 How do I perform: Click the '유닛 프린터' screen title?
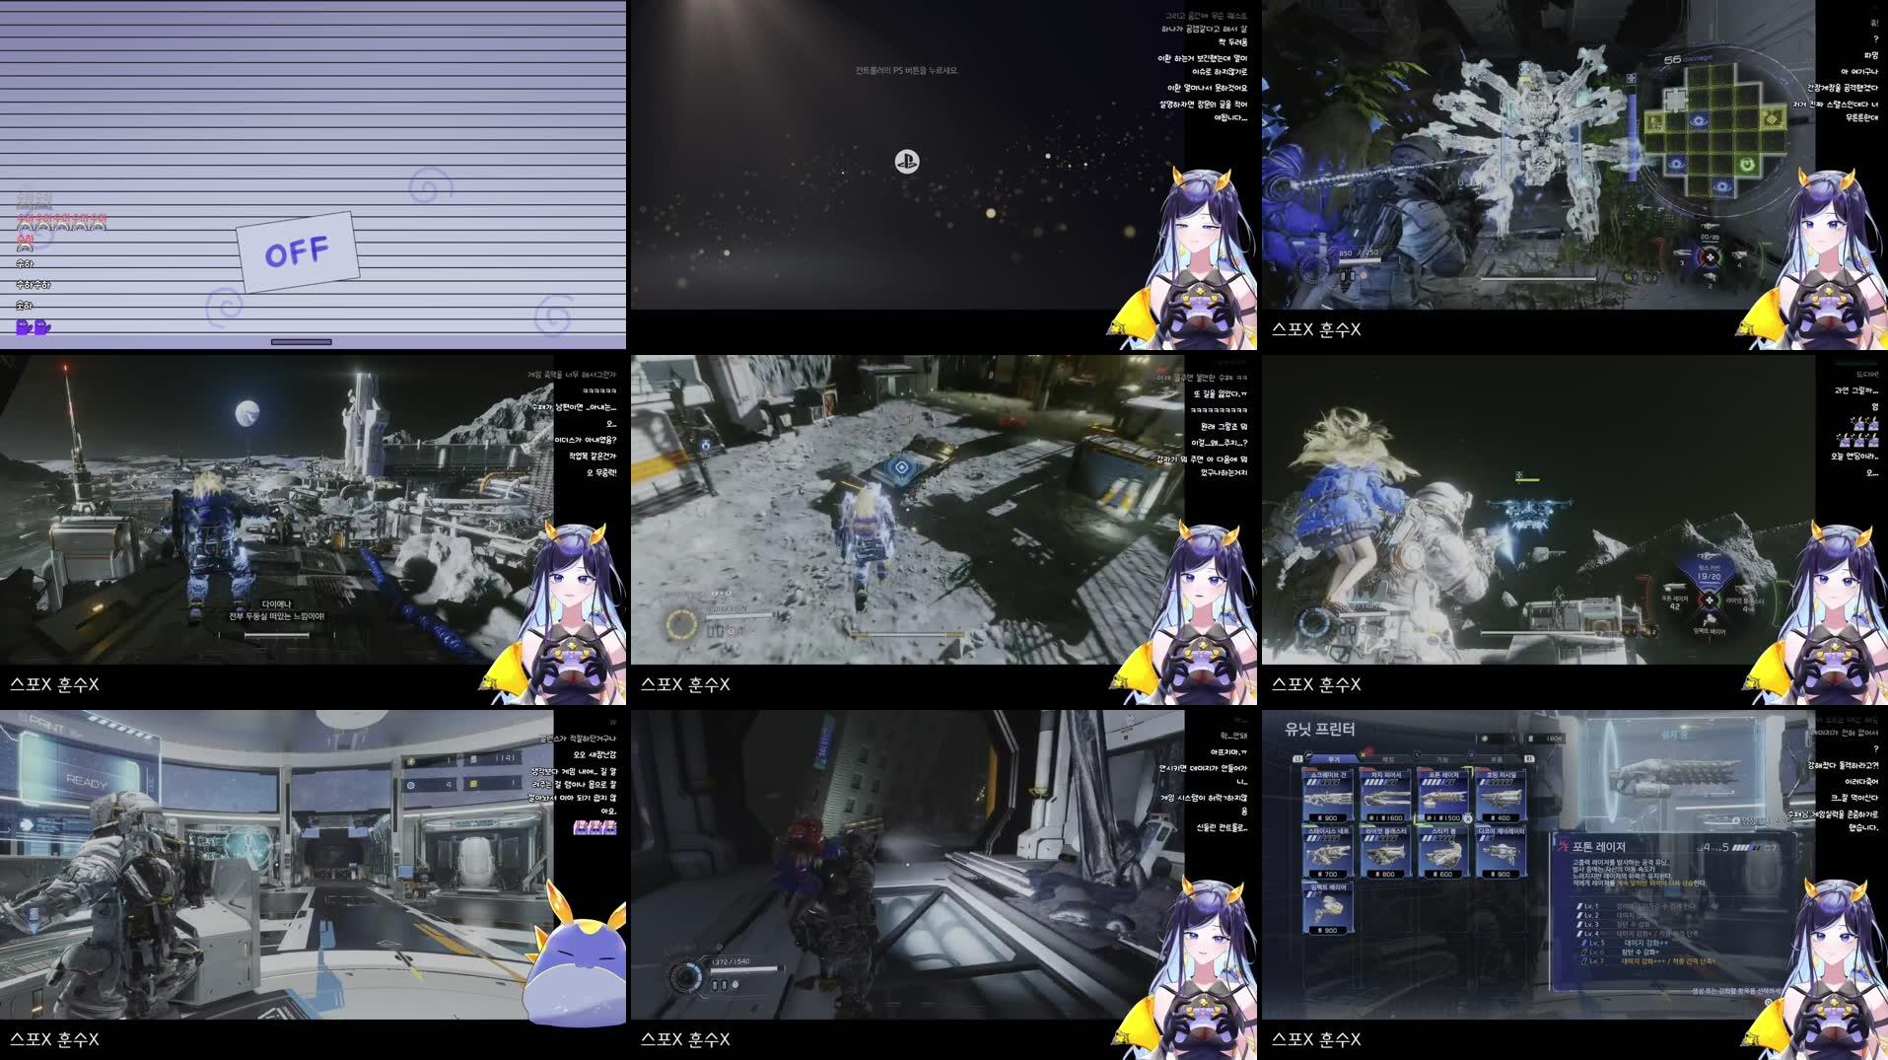coord(1320,729)
